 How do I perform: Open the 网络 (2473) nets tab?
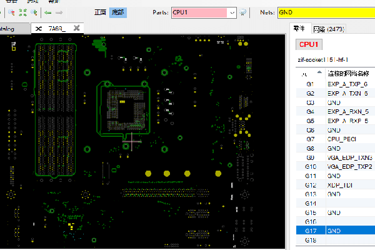329,29
